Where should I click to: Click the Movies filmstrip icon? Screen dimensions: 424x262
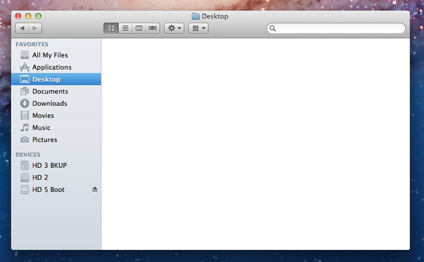pos(25,115)
